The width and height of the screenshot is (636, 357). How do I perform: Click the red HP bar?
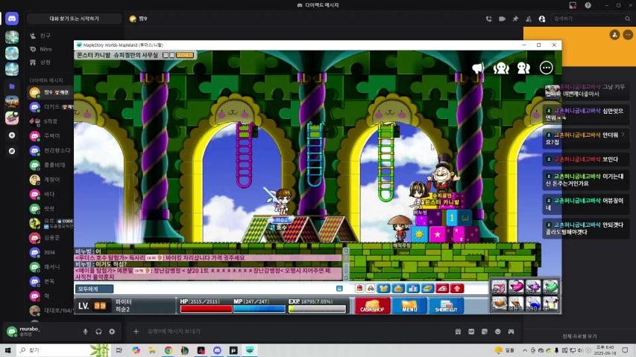coord(206,309)
